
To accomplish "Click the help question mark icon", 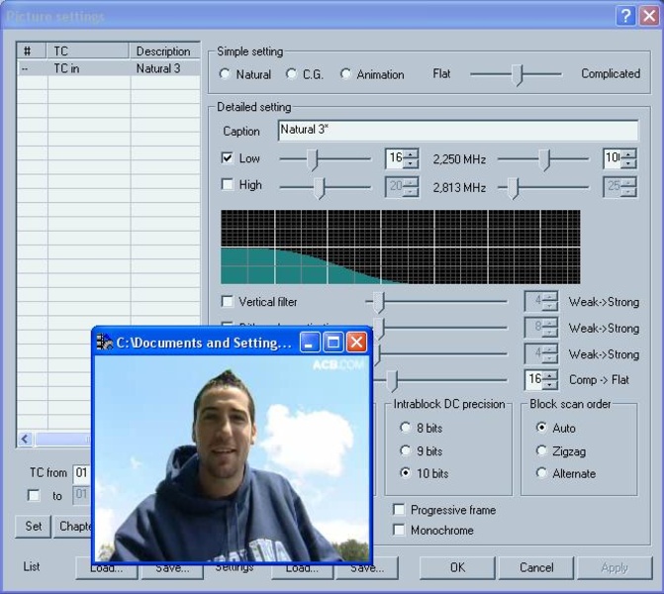I will tap(625, 17).
